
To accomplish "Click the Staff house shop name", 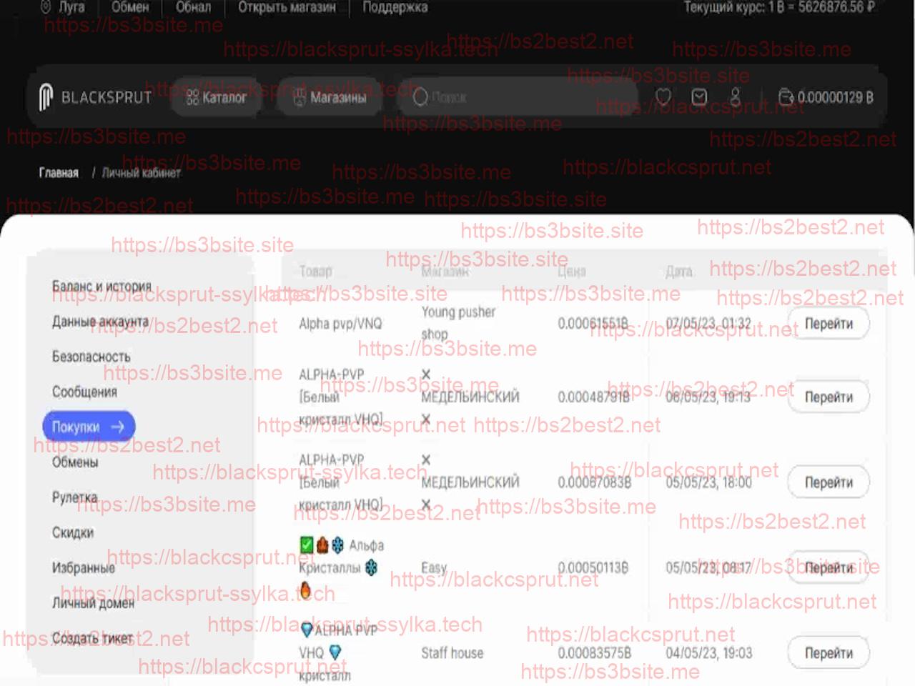I will [452, 653].
